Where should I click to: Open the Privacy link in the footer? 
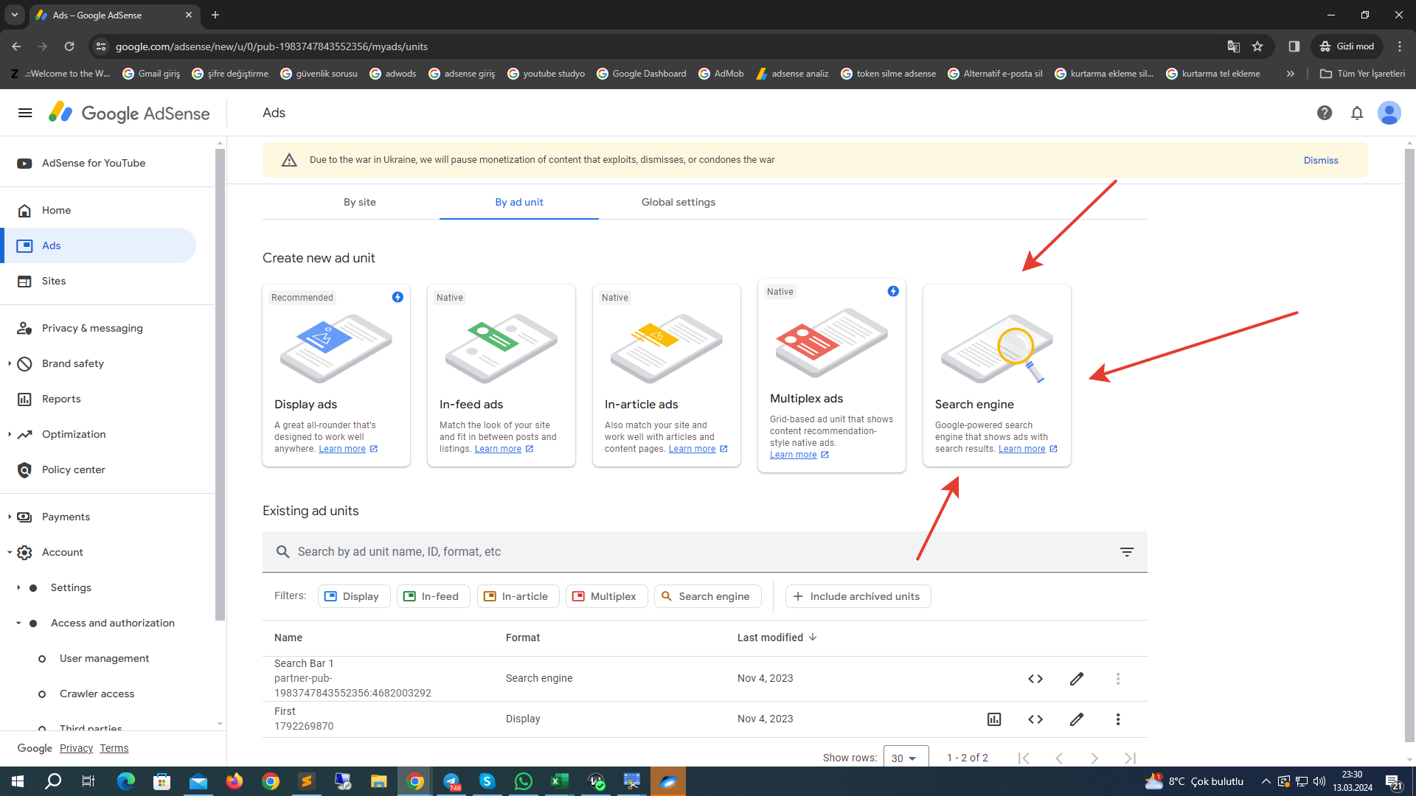pyautogui.click(x=76, y=748)
